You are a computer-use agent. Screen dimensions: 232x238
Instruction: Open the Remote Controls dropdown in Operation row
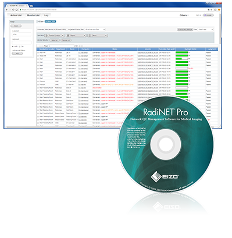point(54,35)
